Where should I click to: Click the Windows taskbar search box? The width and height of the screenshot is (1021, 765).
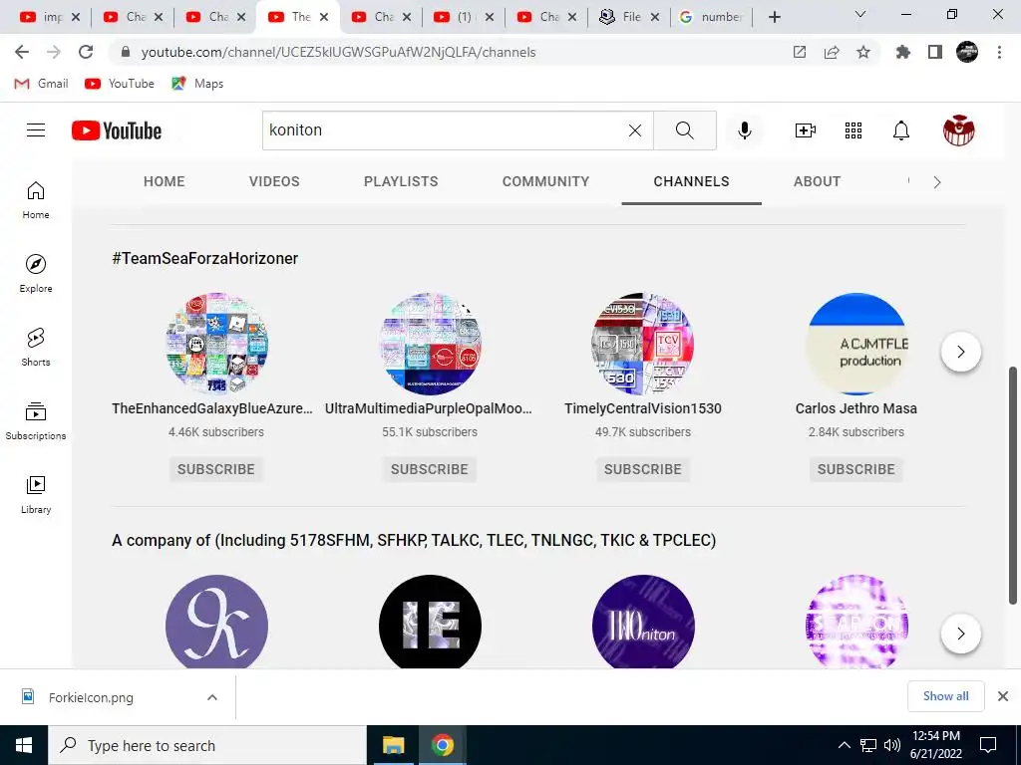pos(207,745)
